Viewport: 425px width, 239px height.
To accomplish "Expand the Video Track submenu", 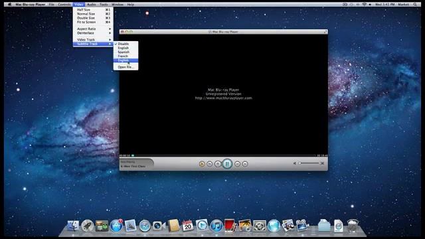I will click(x=93, y=40).
